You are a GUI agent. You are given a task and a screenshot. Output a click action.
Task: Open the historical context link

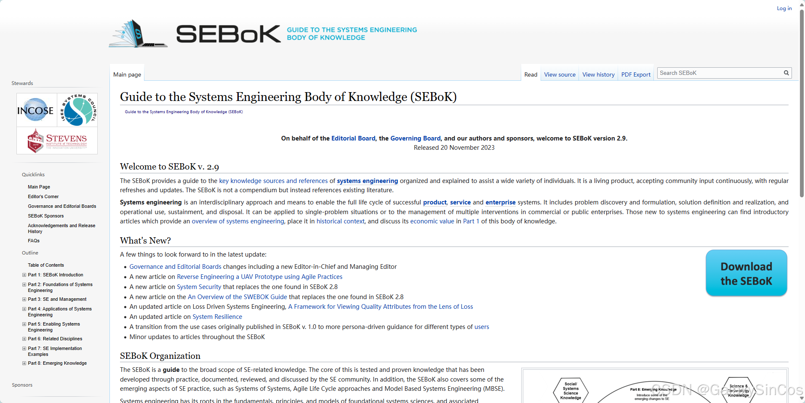click(x=341, y=221)
